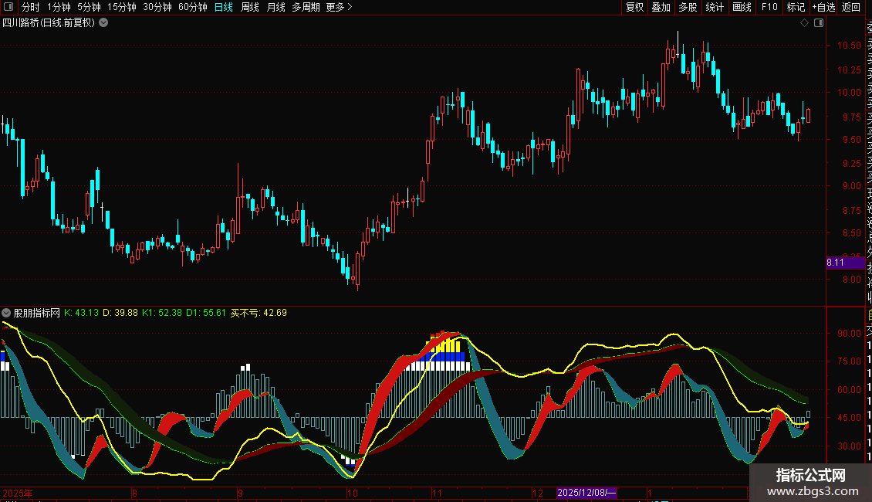
Task: Select the 30分钟 period
Action: coord(157,7)
